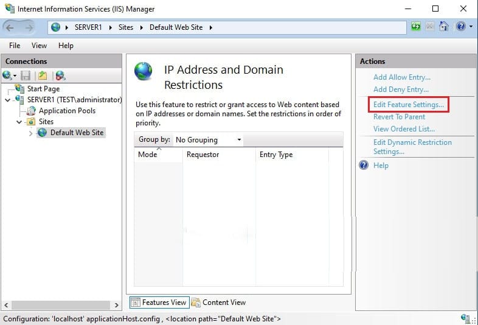The image size is (478, 325).
Task: Sort by the Requestor column header
Action: click(x=219, y=155)
